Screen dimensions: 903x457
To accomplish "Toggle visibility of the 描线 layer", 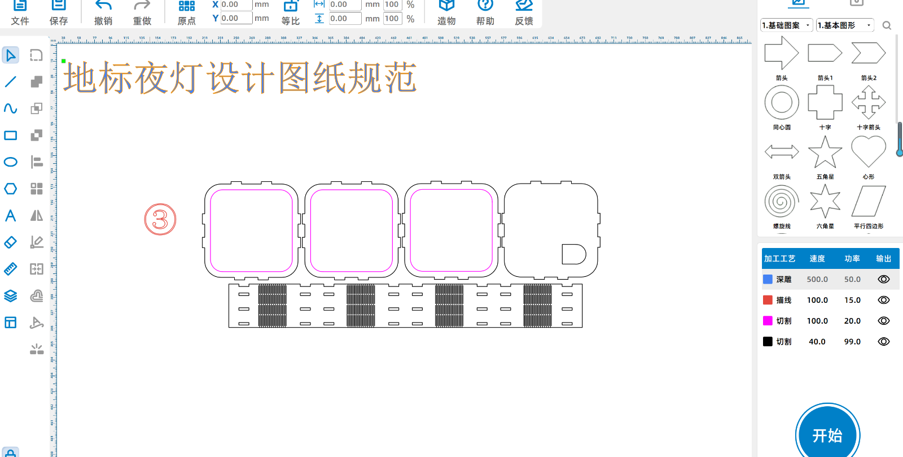I will pyautogui.click(x=884, y=300).
